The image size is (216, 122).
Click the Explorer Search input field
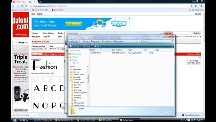pyautogui.click(x=157, y=41)
